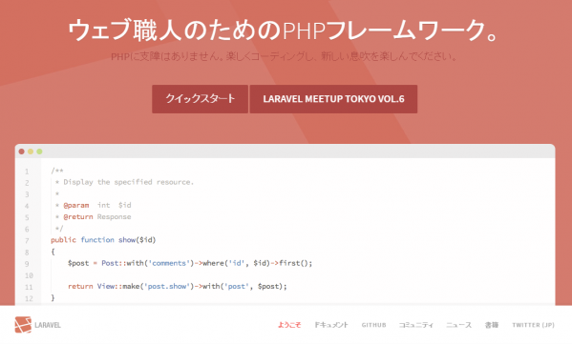Click the subtitle text under headline
The height and width of the screenshot is (344, 572).
click(x=284, y=56)
